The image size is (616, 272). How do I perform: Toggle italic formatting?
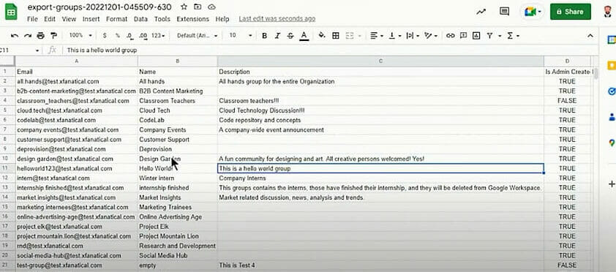pos(277,36)
